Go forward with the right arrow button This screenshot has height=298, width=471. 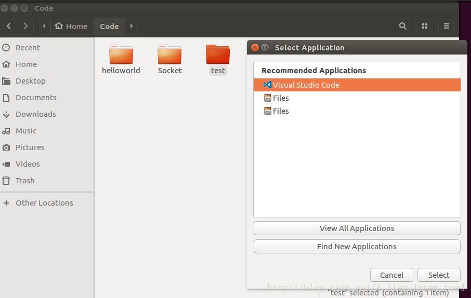pos(25,26)
